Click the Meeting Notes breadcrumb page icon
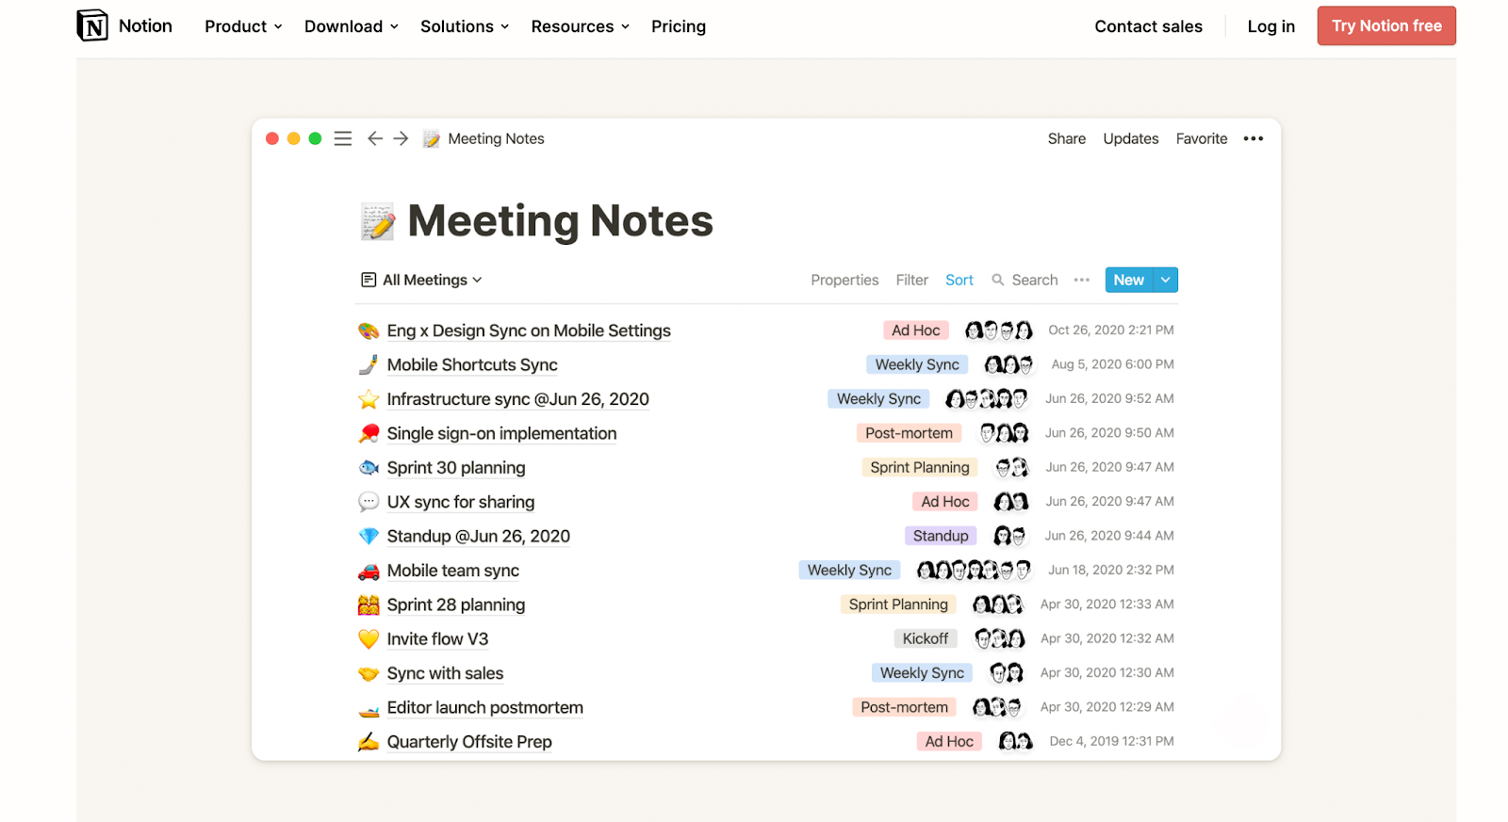Screen dimensions: 1508x822 [432, 139]
